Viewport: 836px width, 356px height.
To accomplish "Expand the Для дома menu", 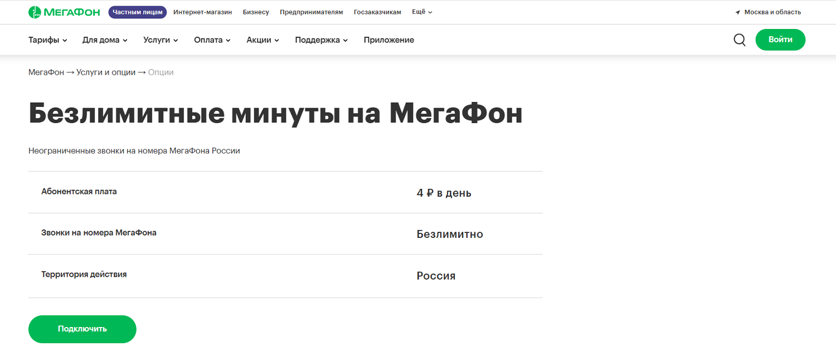I will click(105, 40).
